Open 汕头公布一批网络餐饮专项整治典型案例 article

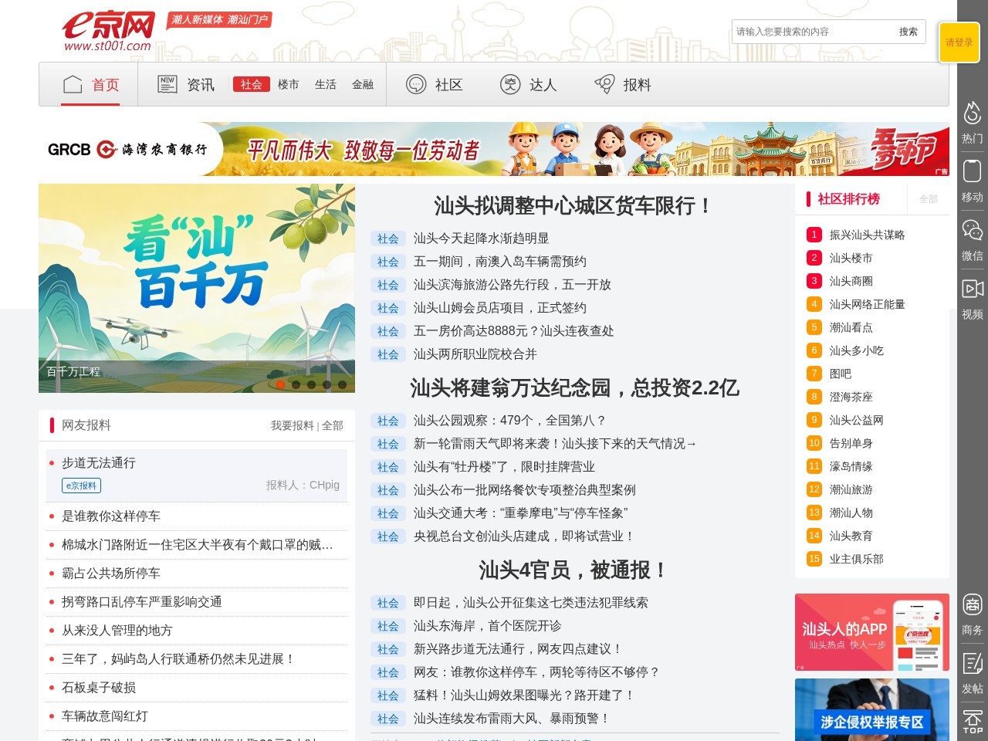pos(524,490)
